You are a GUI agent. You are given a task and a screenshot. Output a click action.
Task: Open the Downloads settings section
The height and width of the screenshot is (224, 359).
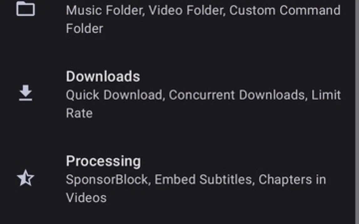click(103, 77)
